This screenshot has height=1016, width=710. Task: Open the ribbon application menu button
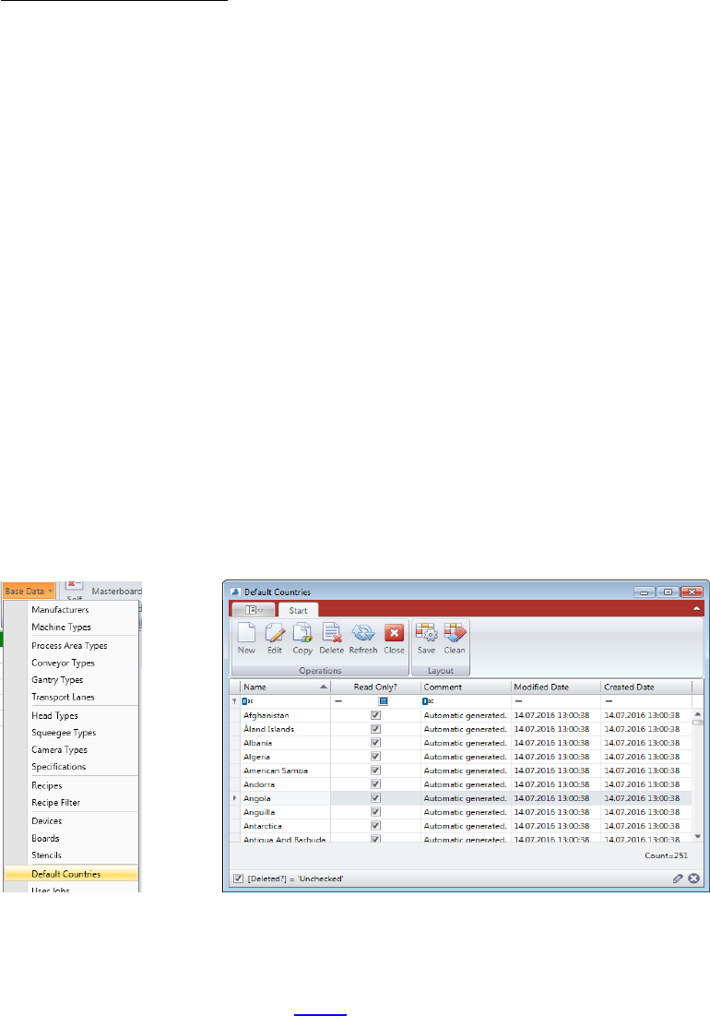[x=253, y=610]
